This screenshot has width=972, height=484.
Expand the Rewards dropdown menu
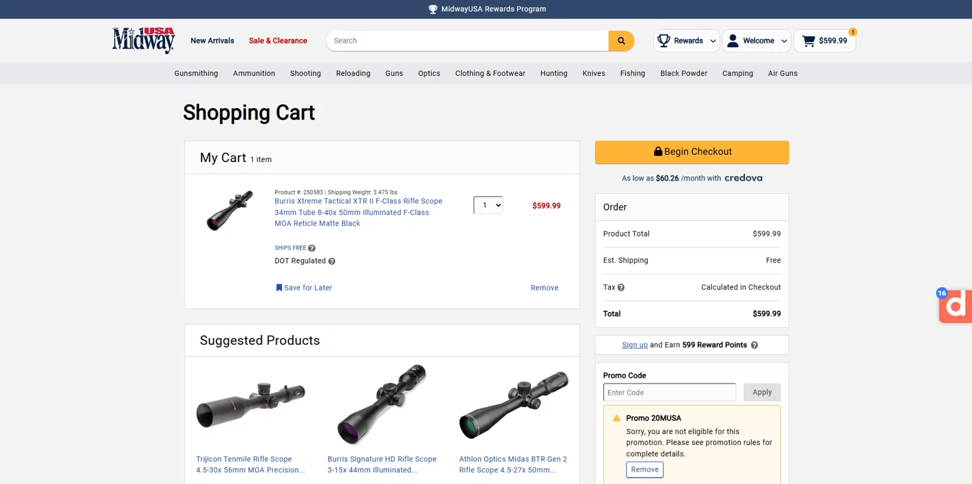tap(687, 41)
